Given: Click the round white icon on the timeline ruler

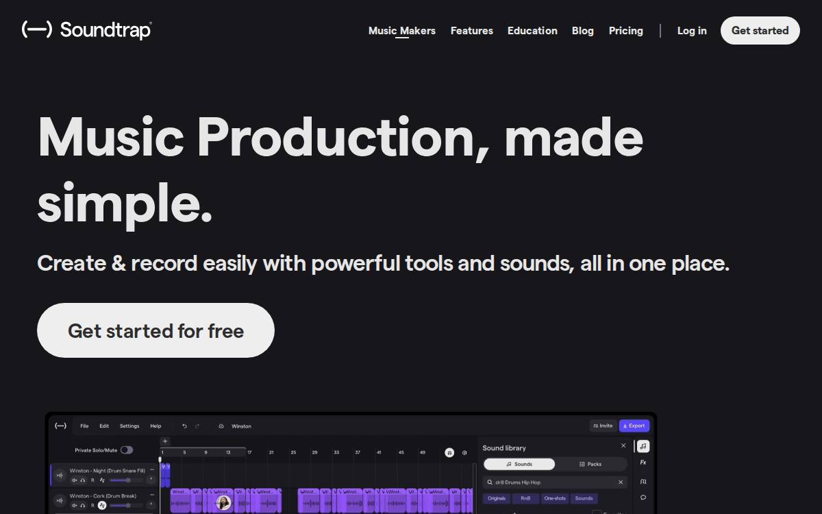Looking at the screenshot, I should [449, 452].
